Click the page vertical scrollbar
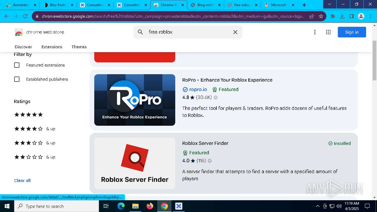The image size is (377, 212). pos(375,60)
